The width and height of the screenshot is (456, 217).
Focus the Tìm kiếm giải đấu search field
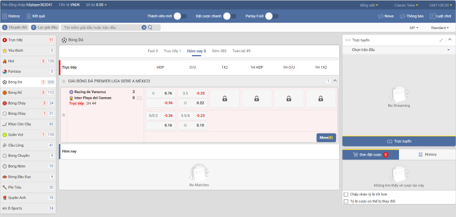102,27
